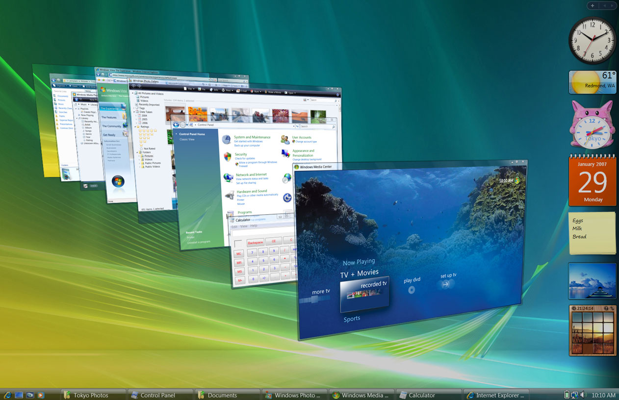Click the MC memory button in Calculator
This screenshot has width=619, height=400.
click(239, 253)
